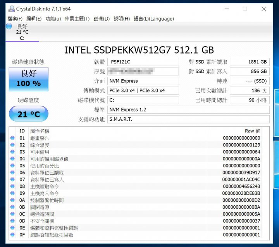Click raw value 000000039D917
279x247 pixels.
(241, 173)
